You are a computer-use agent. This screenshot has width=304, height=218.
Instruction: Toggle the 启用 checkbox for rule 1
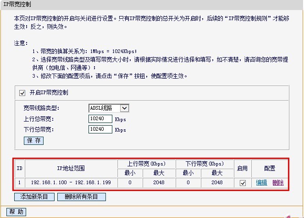click(x=242, y=183)
